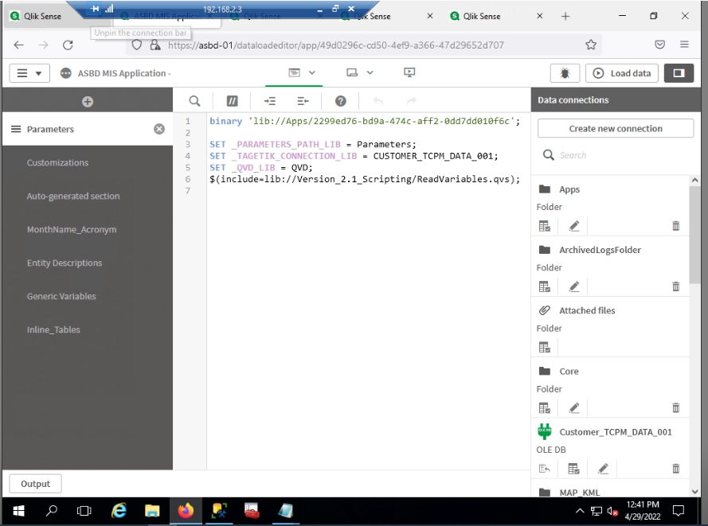Open the Windows notification center
The height and width of the screenshot is (526, 708).
click(678, 511)
